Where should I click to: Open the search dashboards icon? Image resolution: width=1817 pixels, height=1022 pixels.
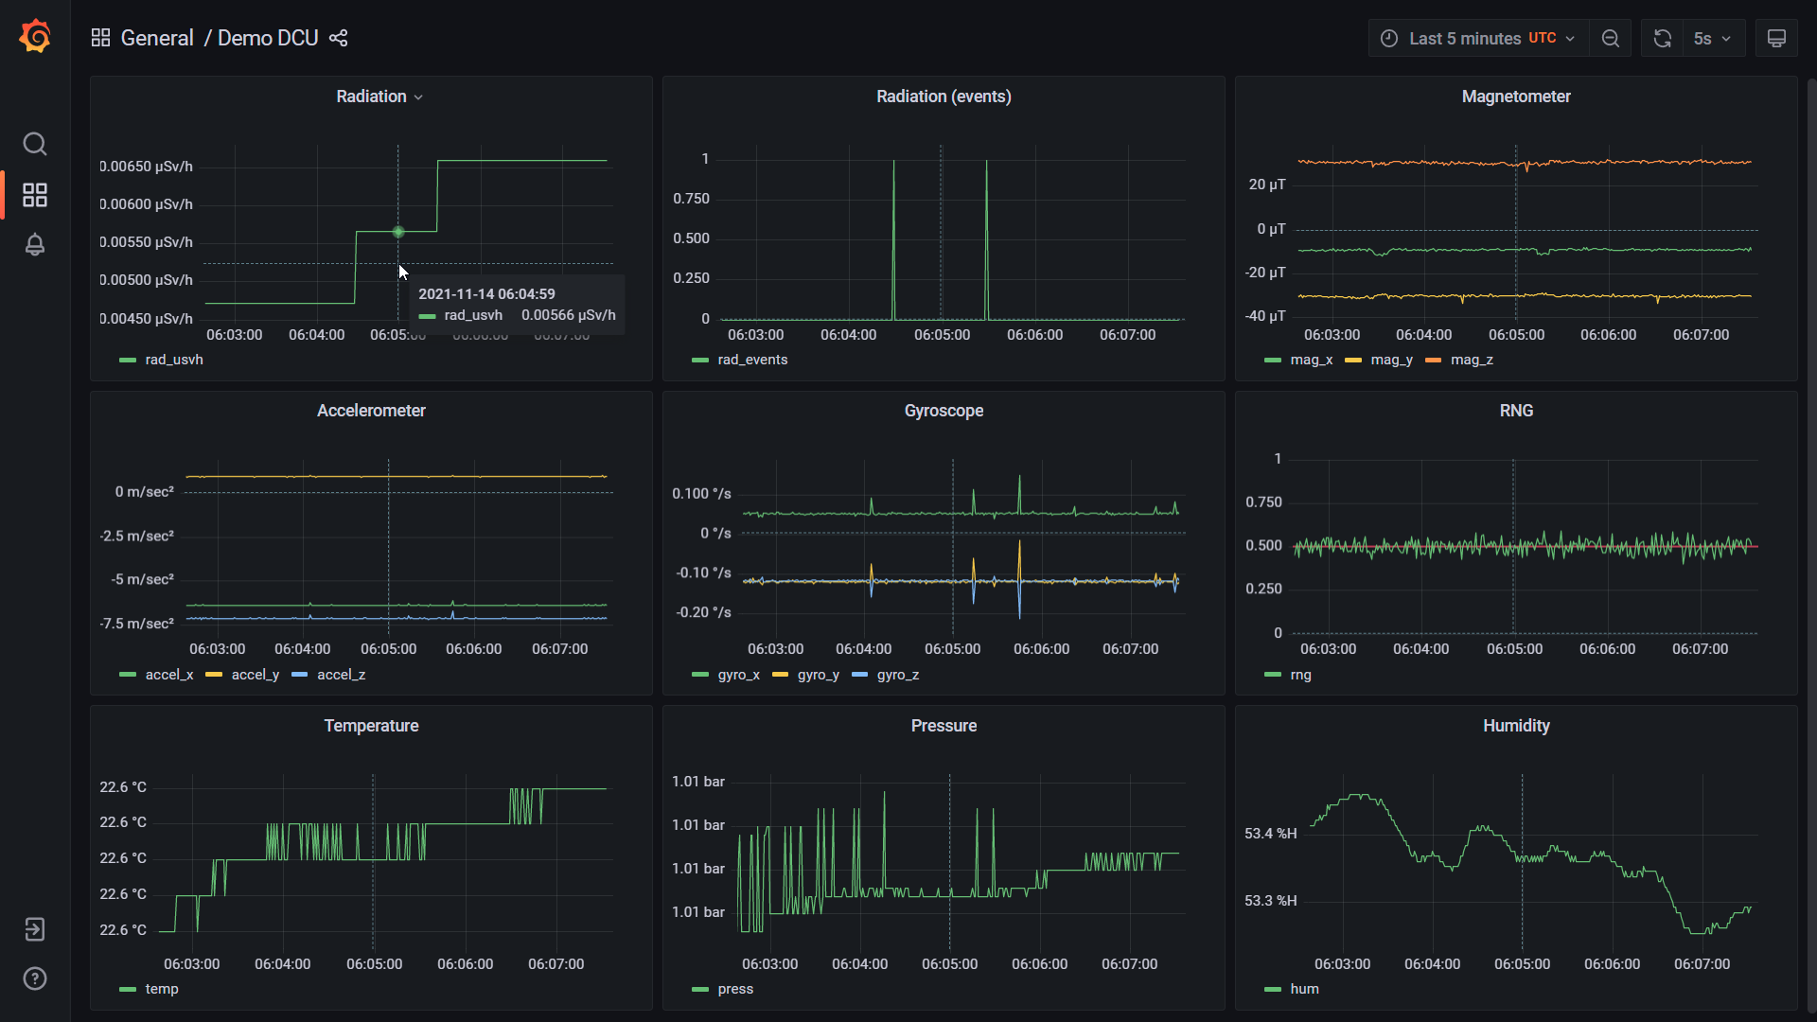pyautogui.click(x=35, y=144)
